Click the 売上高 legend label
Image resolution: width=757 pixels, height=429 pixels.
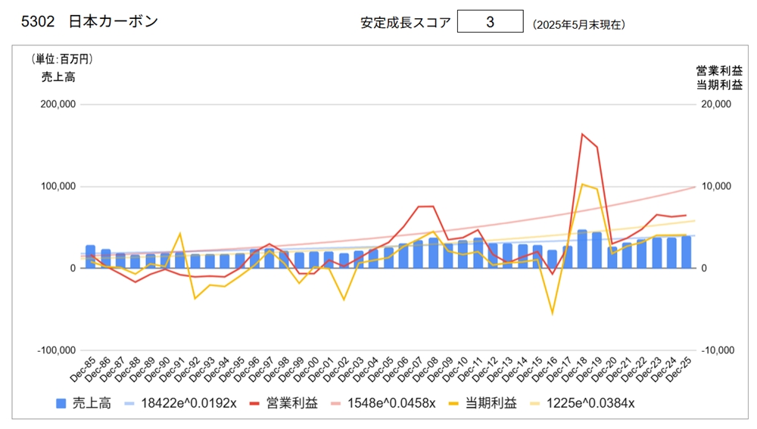(92, 403)
